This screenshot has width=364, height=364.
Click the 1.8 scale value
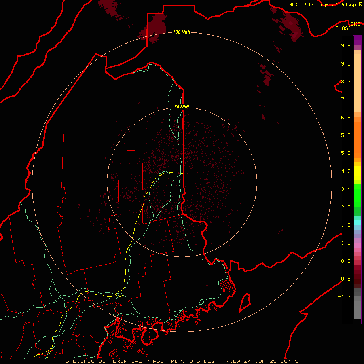(x=346, y=225)
